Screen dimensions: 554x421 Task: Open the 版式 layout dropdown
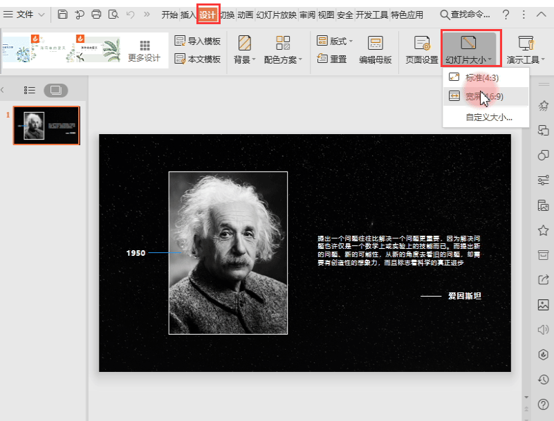point(335,41)
